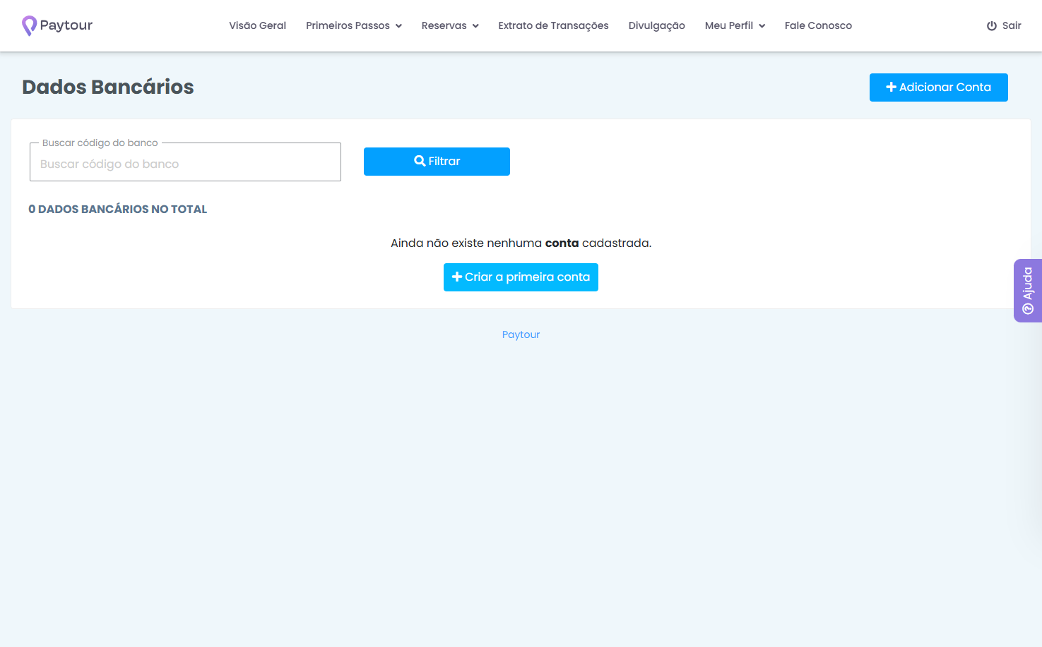Open the Reservas menu label
The height and width of the screenshot is (647, 1042).
[444, 25]
